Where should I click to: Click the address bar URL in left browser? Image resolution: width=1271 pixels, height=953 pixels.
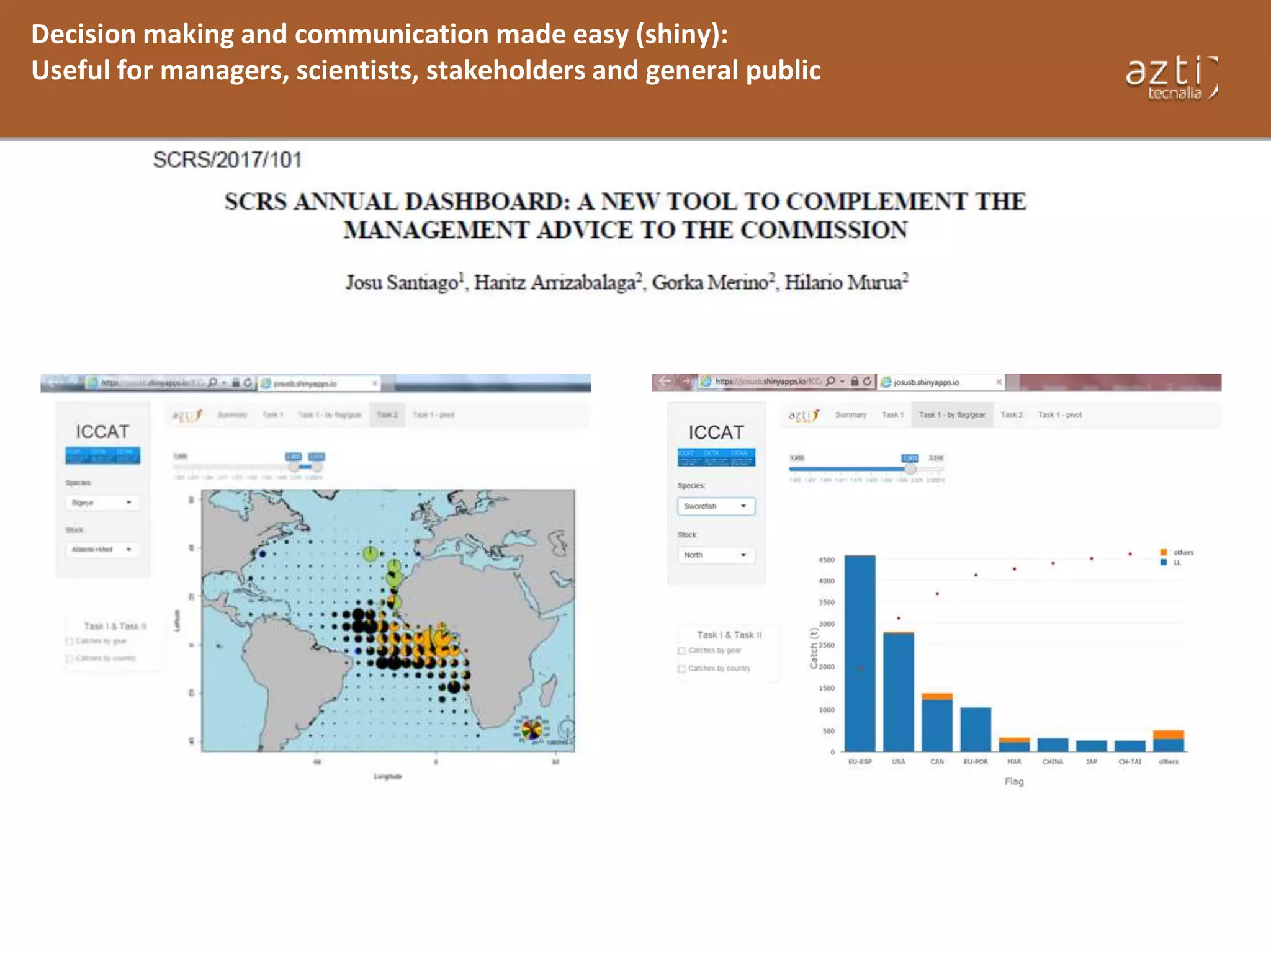(152, 383)
